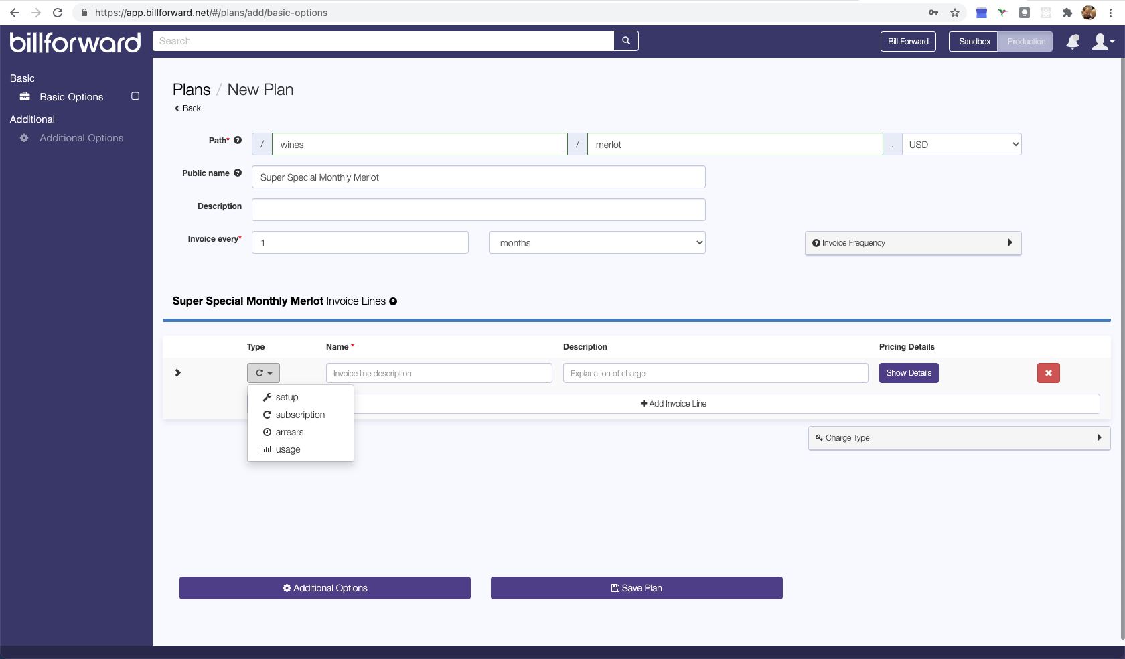This screenshot has width=1125, height=659.
Task: Click Add Invoice Line
Action: click(x=673, y=404)
